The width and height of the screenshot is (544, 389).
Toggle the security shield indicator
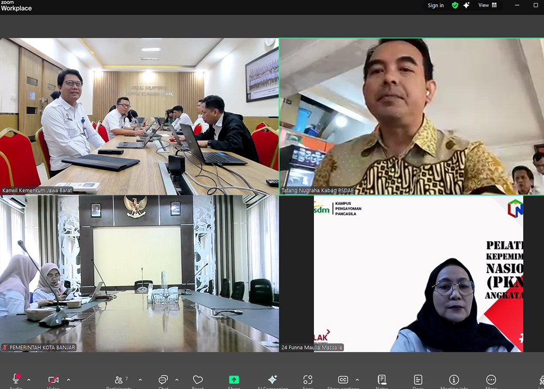454,5
